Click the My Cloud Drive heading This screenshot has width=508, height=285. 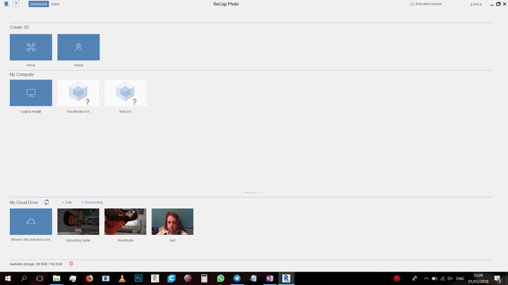[x=24, y=202]
